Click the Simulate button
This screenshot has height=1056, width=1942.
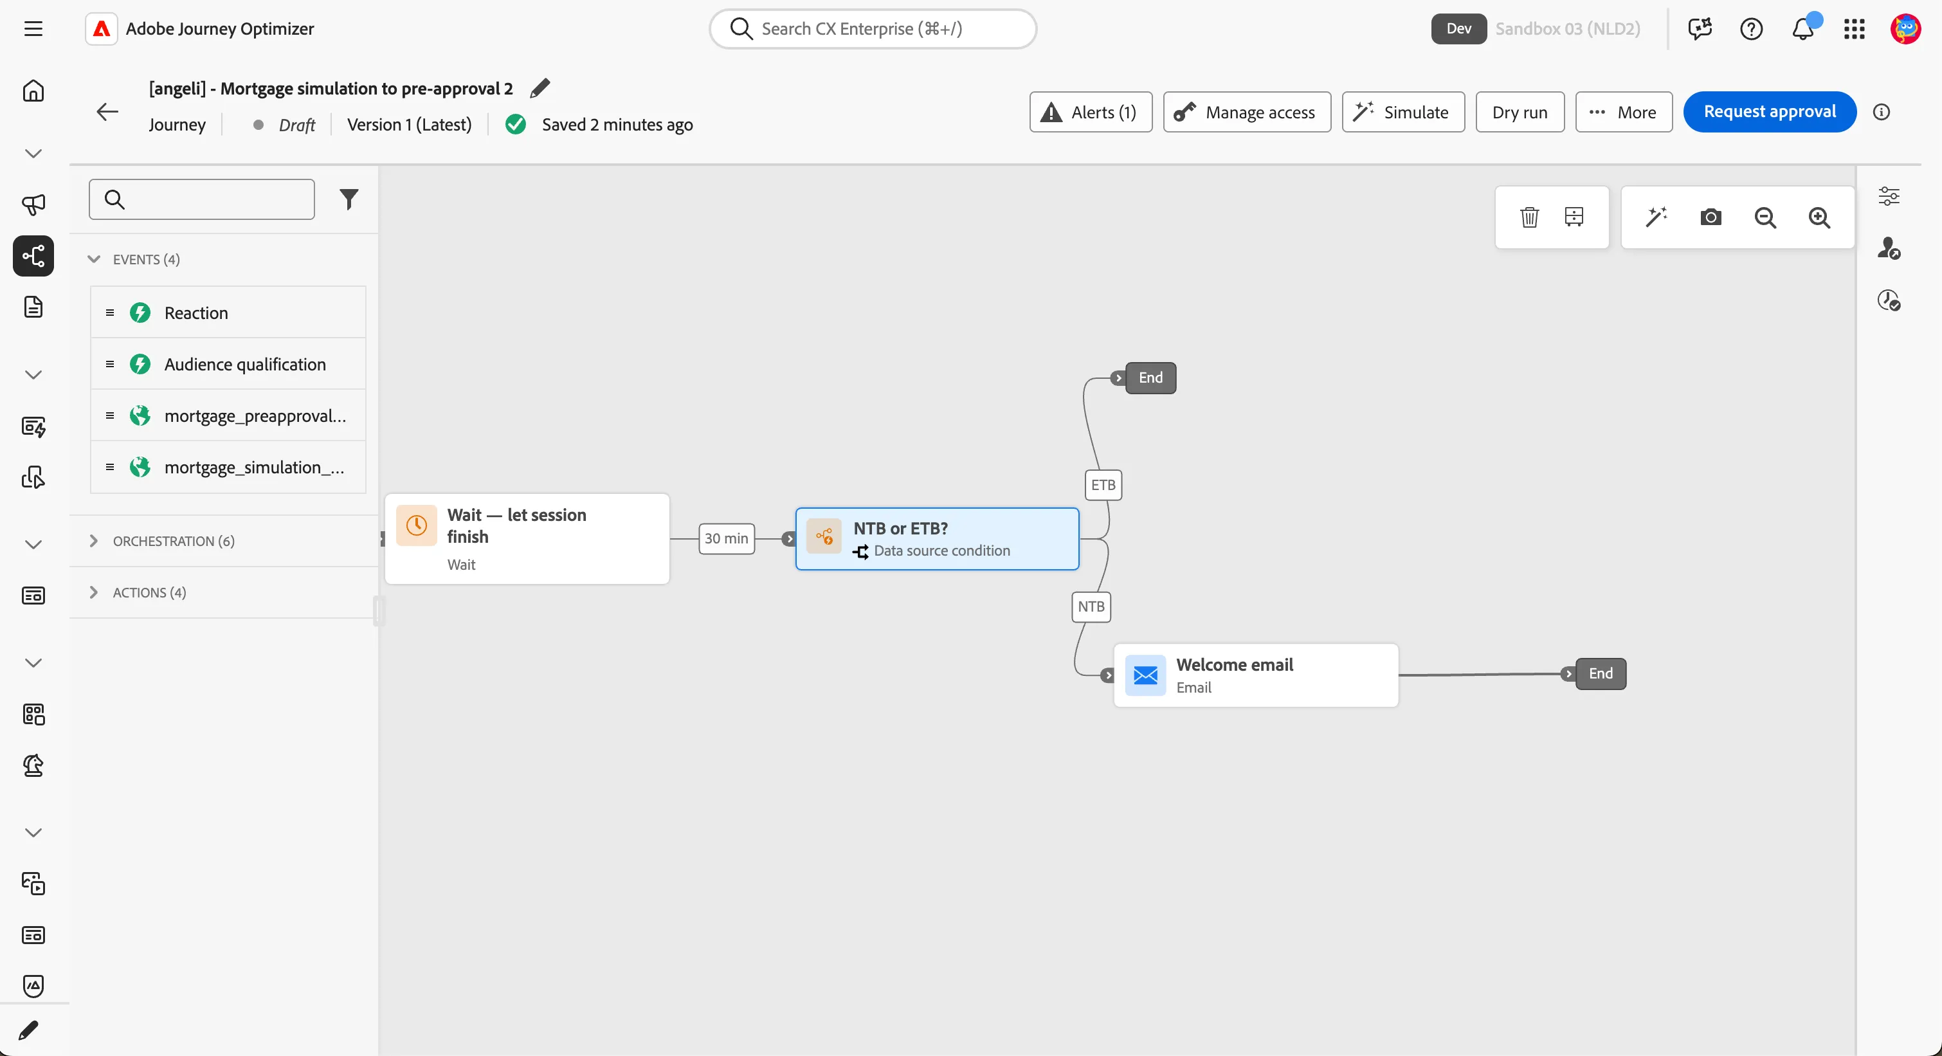(1402, 111)
